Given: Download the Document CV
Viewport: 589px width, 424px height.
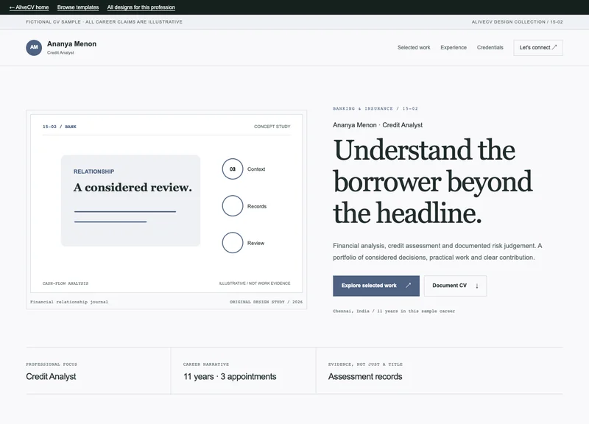Looking at the screenshot, I should click(x=455, y=286).
